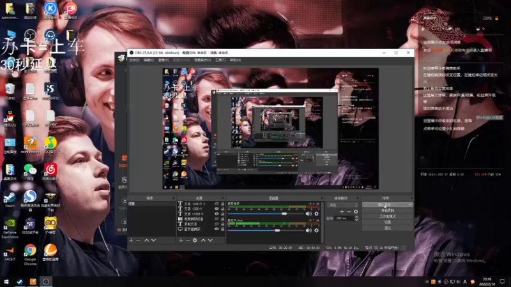Move the selected source down in the list
The width and height of the screenshot is (511, 287).
[x=210, y=240]
